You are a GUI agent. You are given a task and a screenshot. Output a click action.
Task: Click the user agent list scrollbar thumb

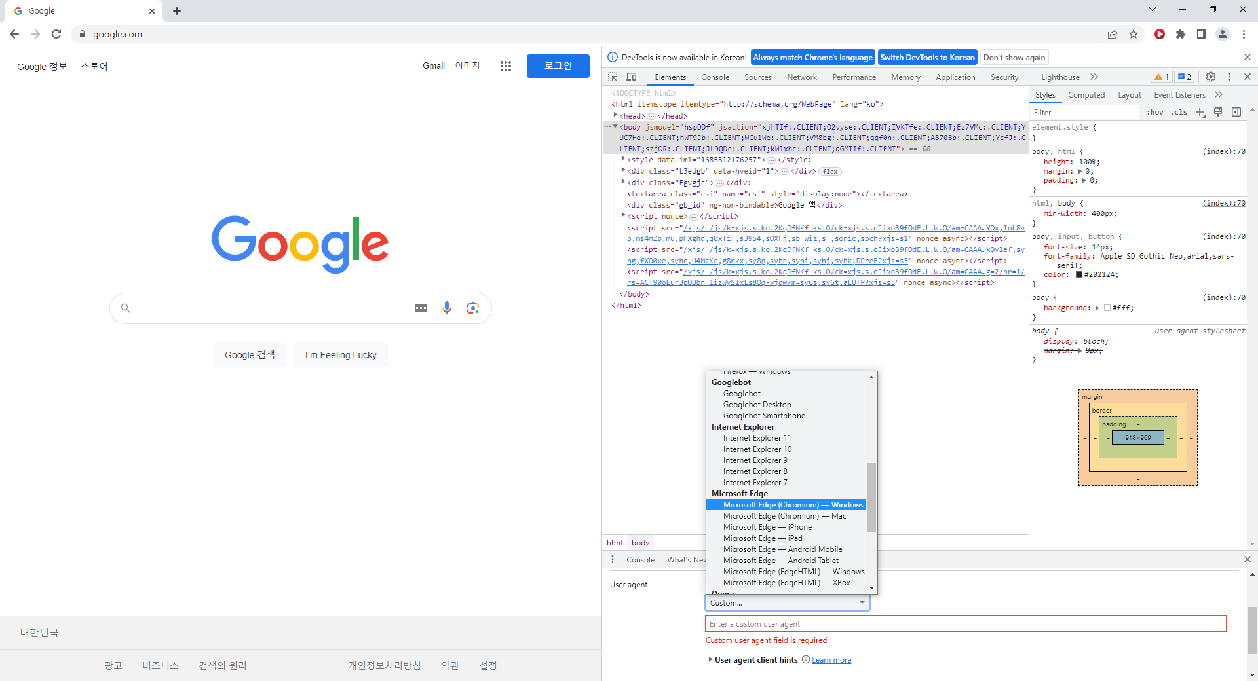(x=871, y=498)
